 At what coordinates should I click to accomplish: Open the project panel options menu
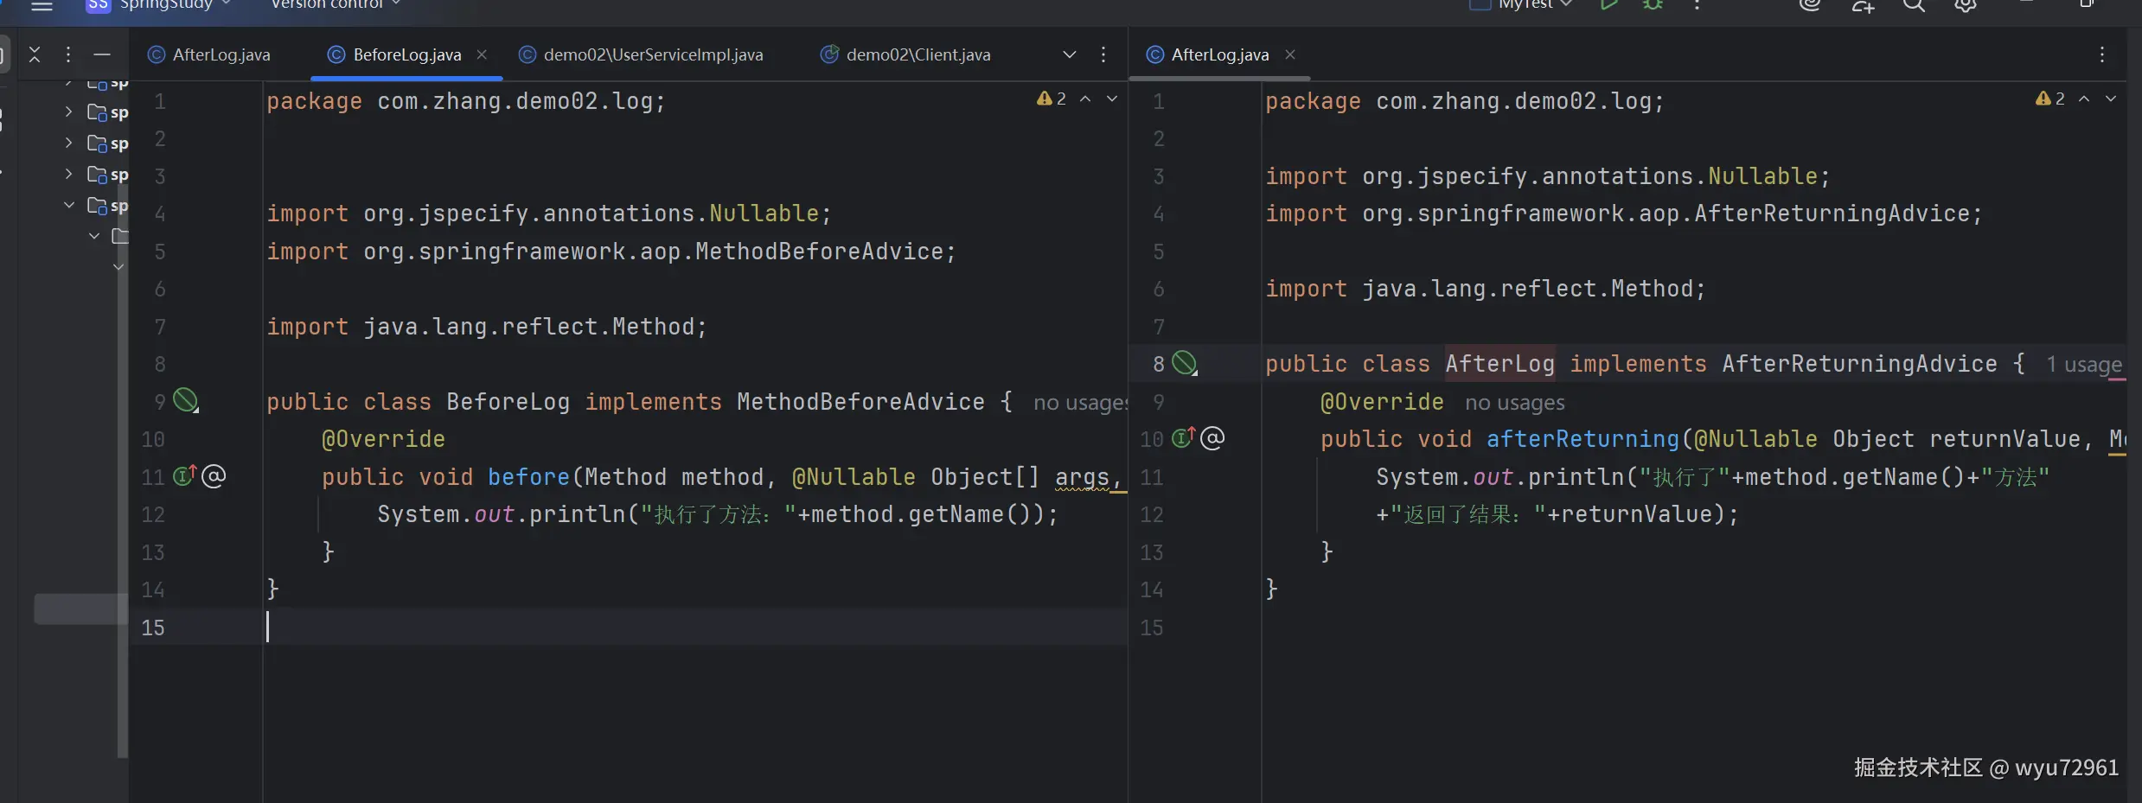[67, 54]
